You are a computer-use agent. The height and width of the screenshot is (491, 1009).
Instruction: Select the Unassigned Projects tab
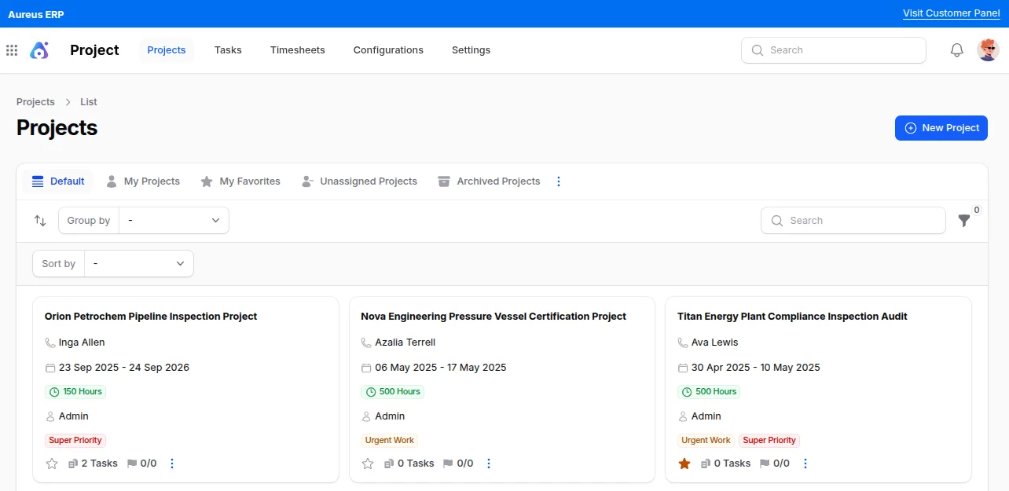click(359, 181)
